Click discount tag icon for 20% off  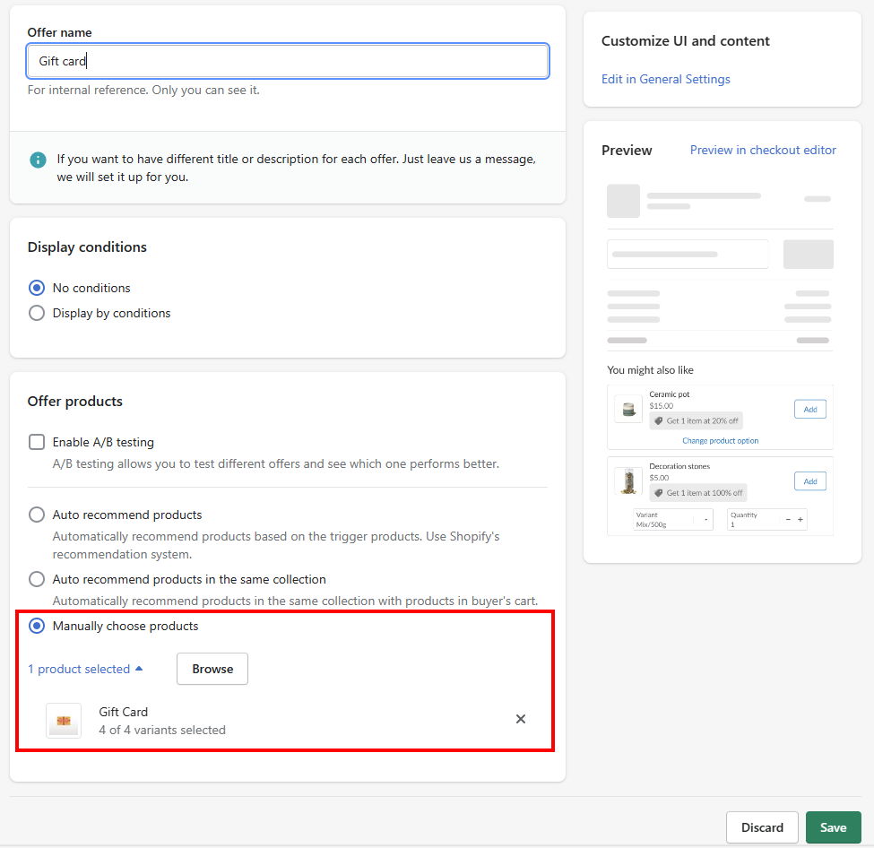tap(658, 421)
